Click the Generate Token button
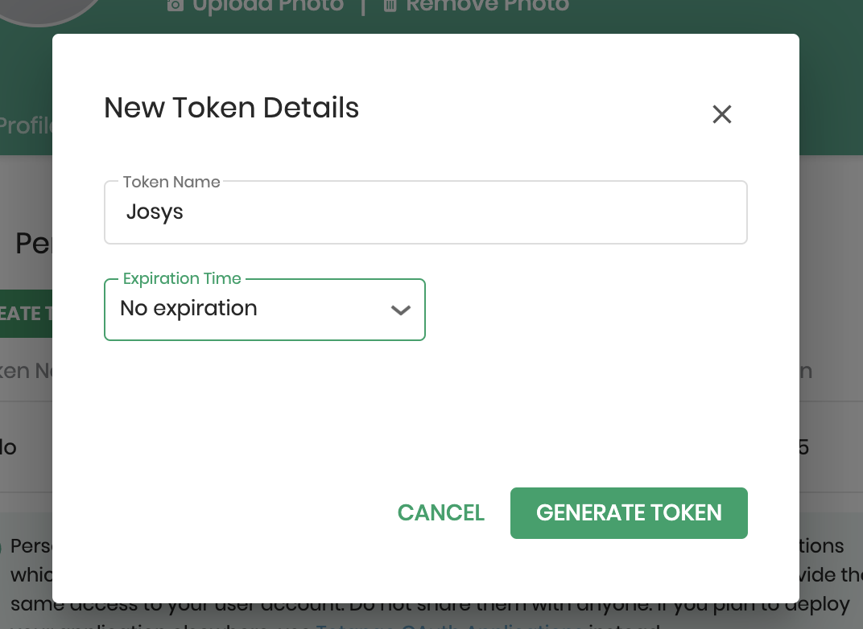This screenshot has width=863, height=629. point(629,513)
